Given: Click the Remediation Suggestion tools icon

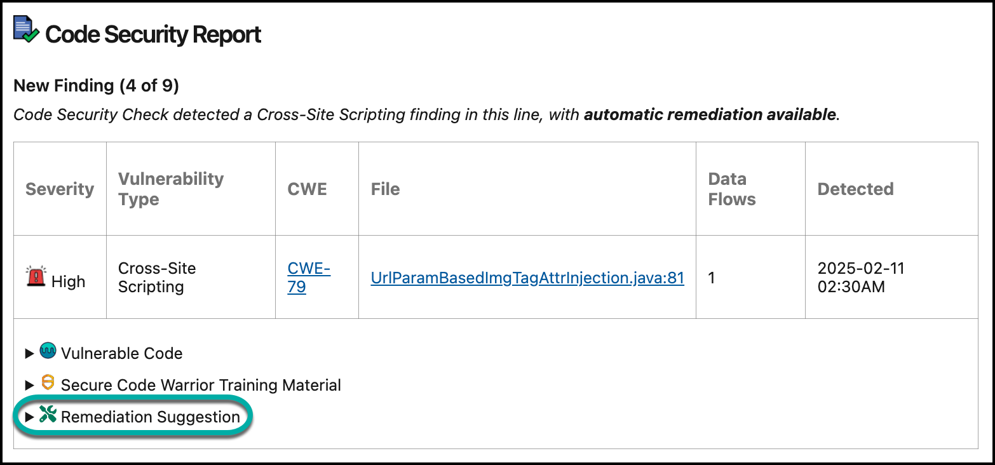Looking at the screenshot, I should [x=48, y=415].
